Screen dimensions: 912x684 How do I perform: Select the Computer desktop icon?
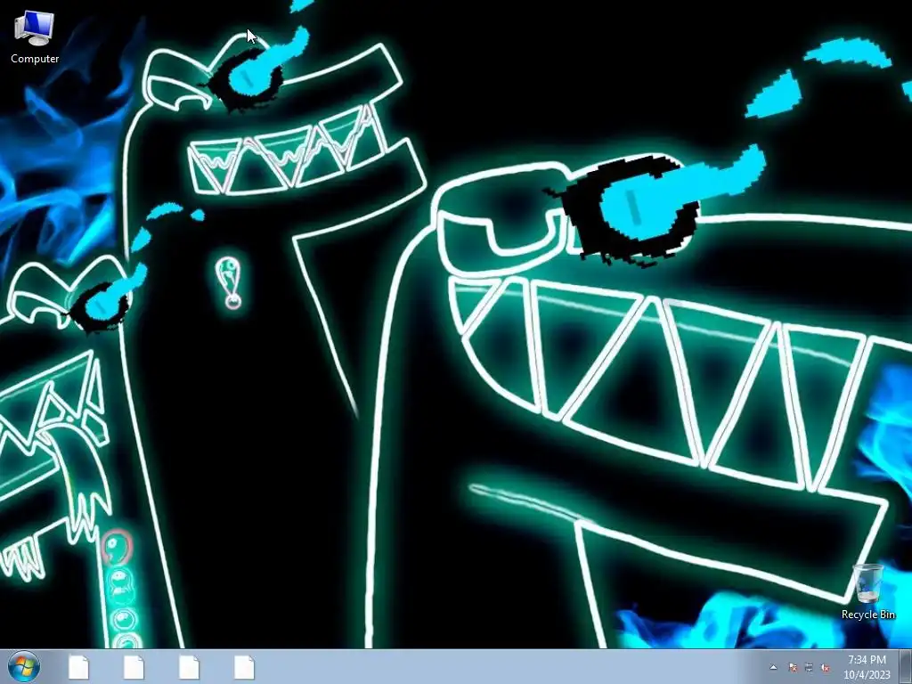tap(35, 37)
